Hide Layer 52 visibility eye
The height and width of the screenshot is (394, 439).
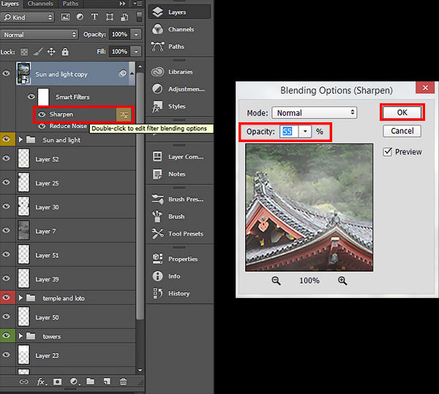point(6,158)
